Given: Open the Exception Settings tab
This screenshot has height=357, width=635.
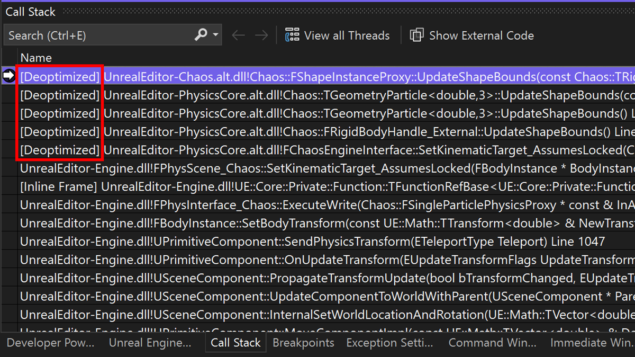Looking at the screenshot, I should coord(389,343).
